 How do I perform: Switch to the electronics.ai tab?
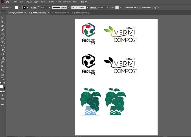(70, 13)
